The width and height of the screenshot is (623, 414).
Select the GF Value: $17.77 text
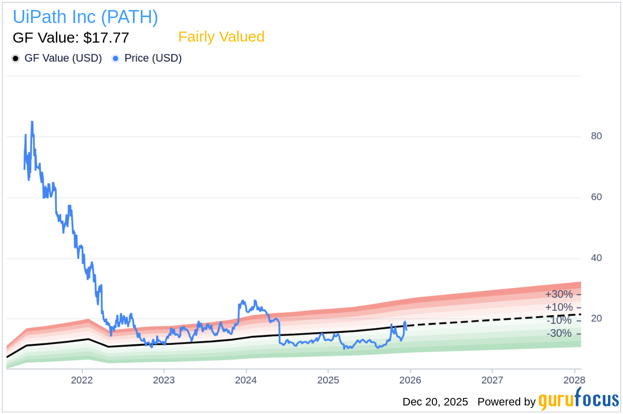pos(71,38)
